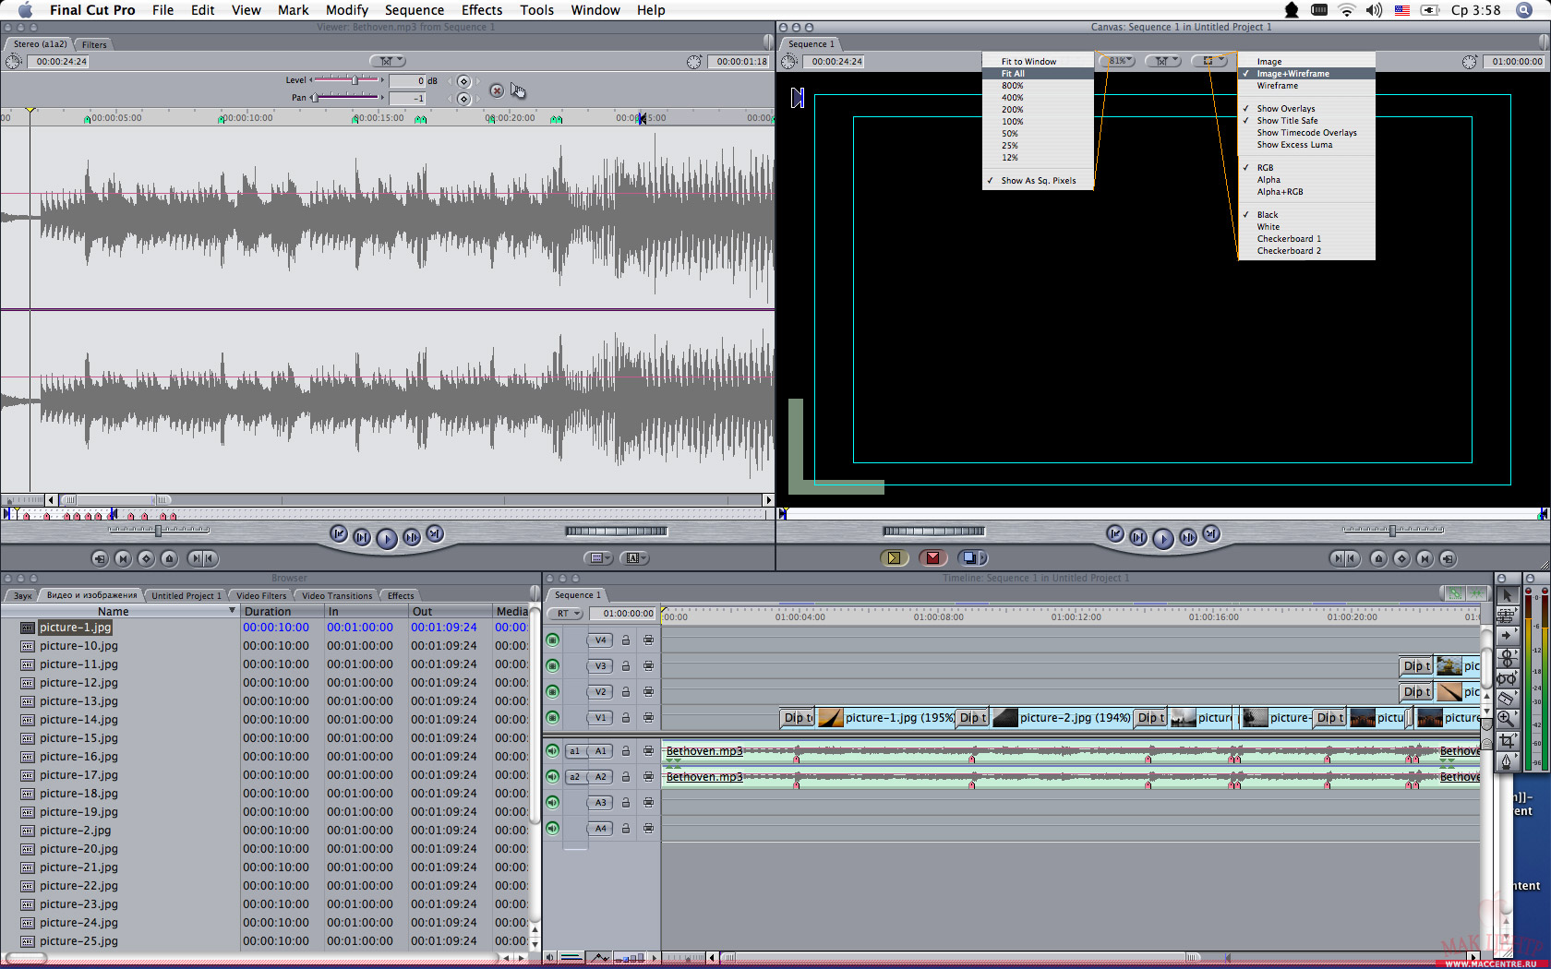This screenshot has width=1551, height=969.
Task: Click Play Around Current Frame in Canvas
Action: click(1188, 537)
